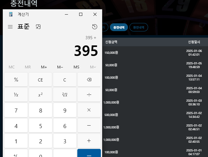Select the 2025-01-04 00:59:03 date cell
The width and height of the screenshot is (208, 157).
pos(194,90)
